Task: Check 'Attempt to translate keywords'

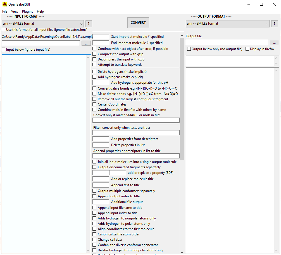Action: (x=94, y=65)
